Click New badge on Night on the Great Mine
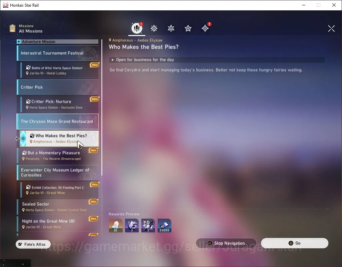 tap(94, 219)
